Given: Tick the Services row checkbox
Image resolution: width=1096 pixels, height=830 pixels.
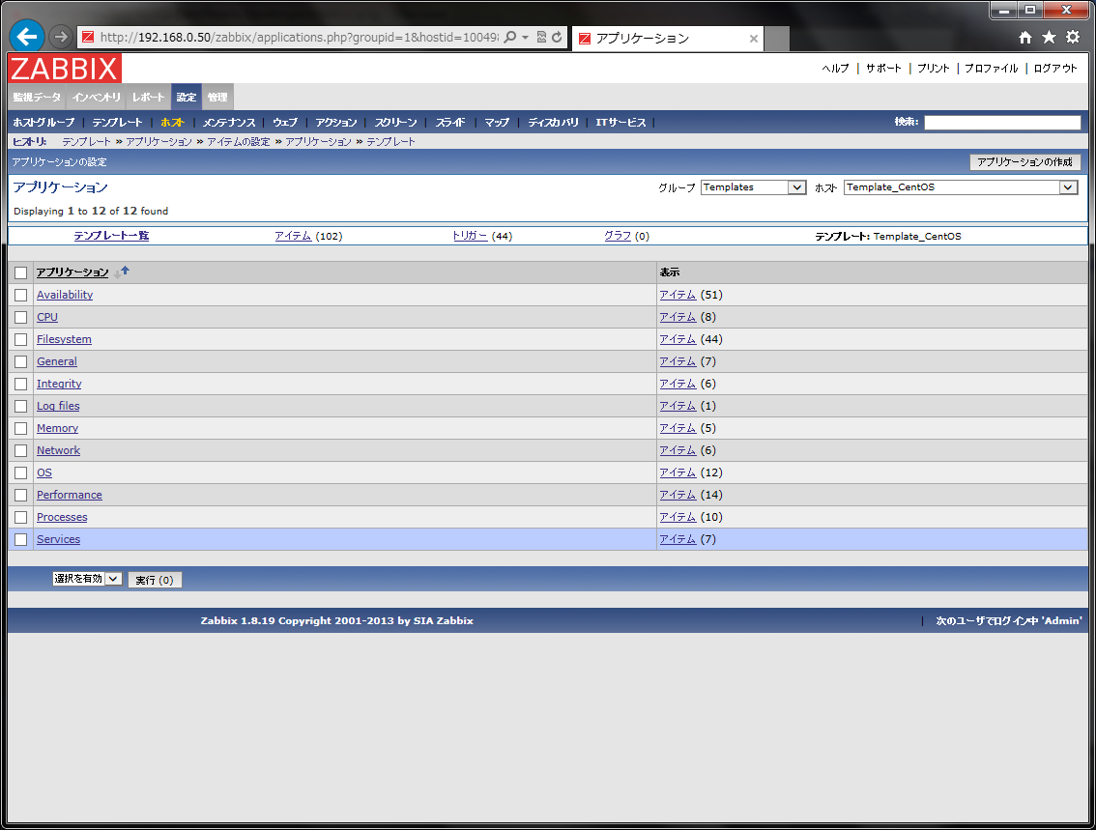Looking at the screenshot, I should (21, 539).
